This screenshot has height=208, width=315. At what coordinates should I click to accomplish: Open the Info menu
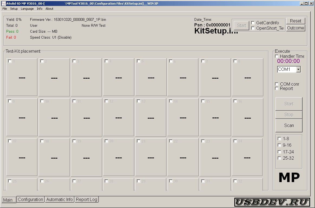point(40,9)
